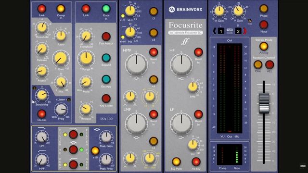308x173 pixels.
Task: Click the Peak Freq knob
Action: click(106, 160)
